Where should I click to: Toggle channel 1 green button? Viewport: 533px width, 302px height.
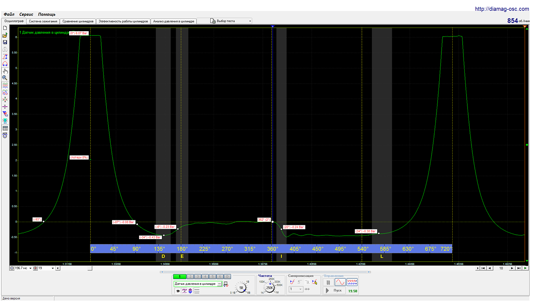[179, 277]
